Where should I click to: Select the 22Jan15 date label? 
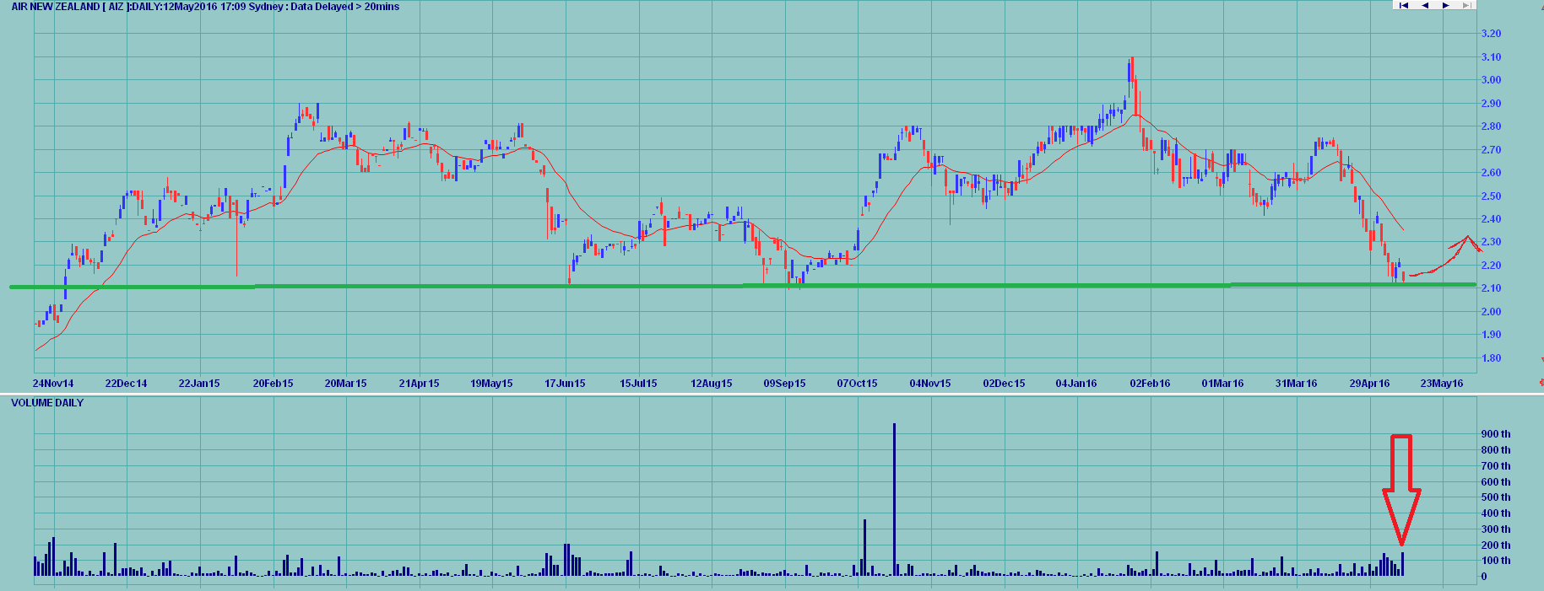coord(199,384)
